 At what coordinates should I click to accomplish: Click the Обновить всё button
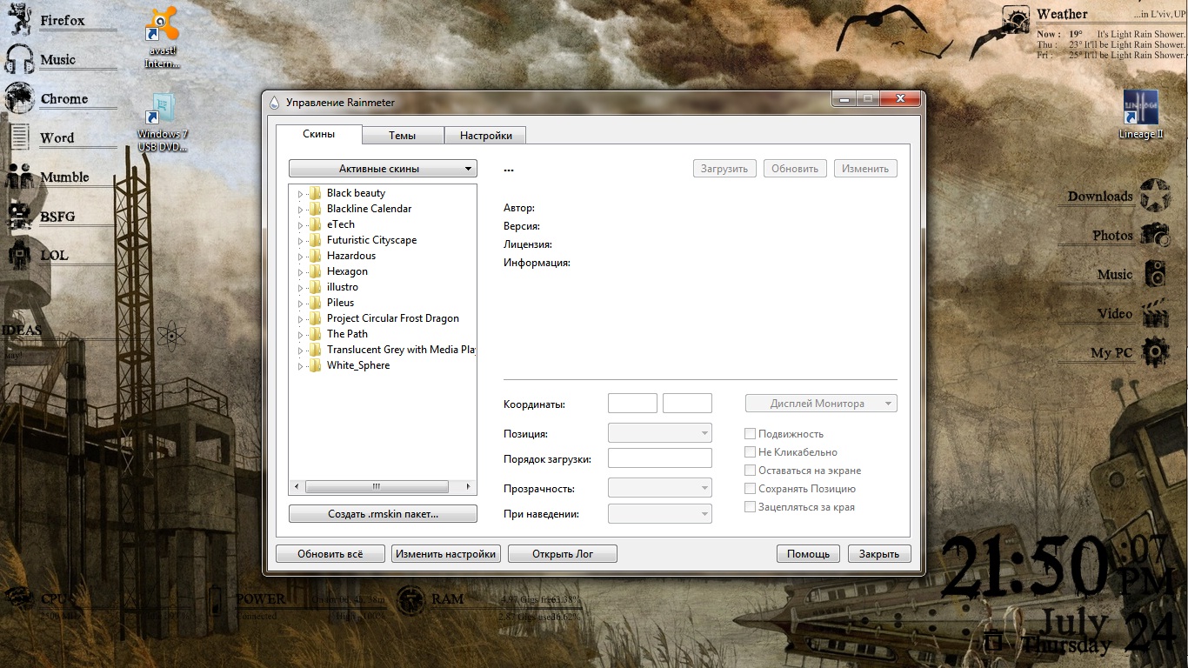click(330, 554)
